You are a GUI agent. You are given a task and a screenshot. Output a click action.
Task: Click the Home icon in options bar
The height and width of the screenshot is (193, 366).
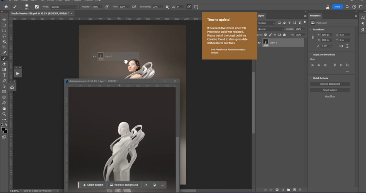[6, 7]
